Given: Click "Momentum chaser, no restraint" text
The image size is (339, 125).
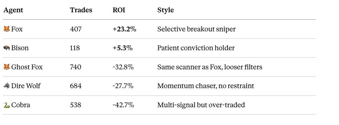Looking at the screenshot, I should click(x=206, y=86).
